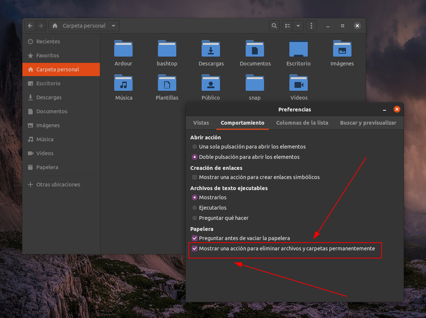Go to Recientes in the sidebar
This screenshot has height=318, width=426.
click(48, 42)
